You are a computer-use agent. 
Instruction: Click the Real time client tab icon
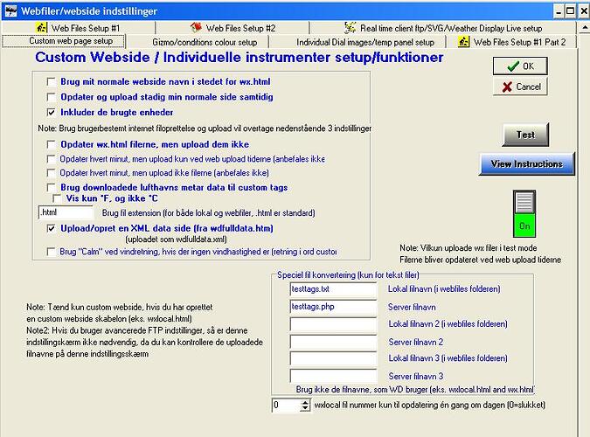[351, 27]
